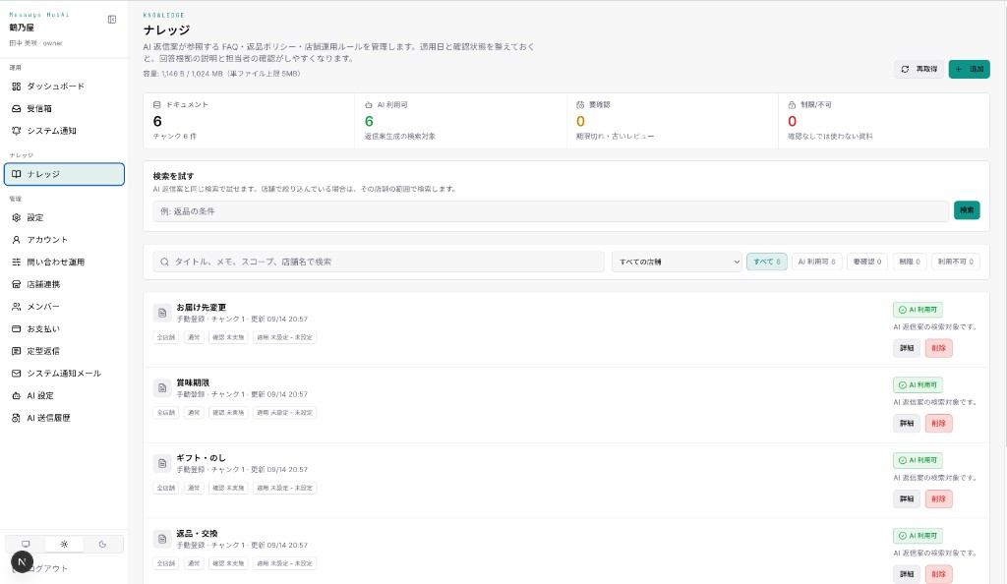Filter list by the AI 利用可 chip
The height and width of the screenshot is (584, 1007).
817,262
